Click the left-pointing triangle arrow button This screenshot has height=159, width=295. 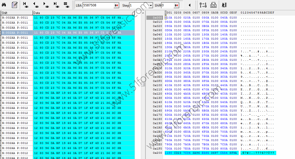[x=190, y=5]
